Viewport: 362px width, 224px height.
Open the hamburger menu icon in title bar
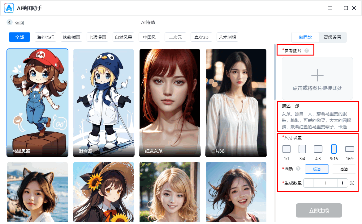[x=330, y=8]
